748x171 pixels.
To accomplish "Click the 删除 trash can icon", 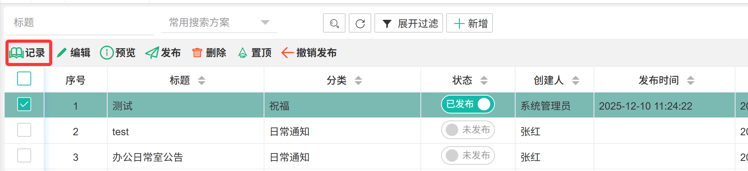I will pos(197,53).
